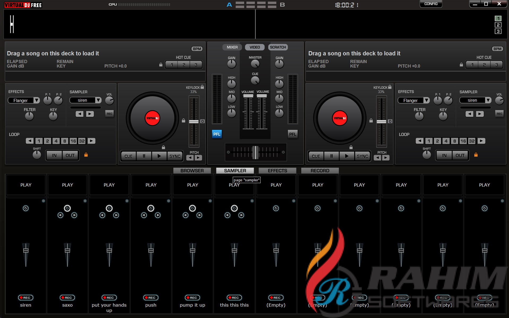Viewport: 509px width, 318px height.
Task: Open the VIDEO mixer tab
Action: click(x=254, y=47)
